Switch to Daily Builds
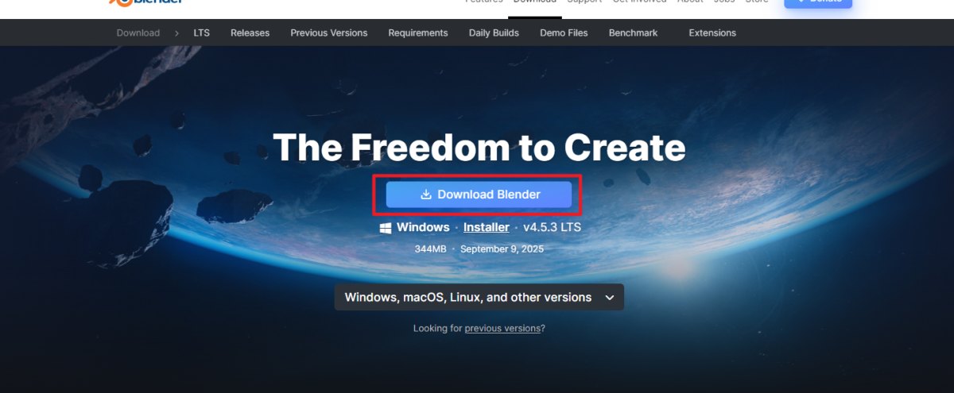This screenshot has width=954, height=393. tap(494, 33)
